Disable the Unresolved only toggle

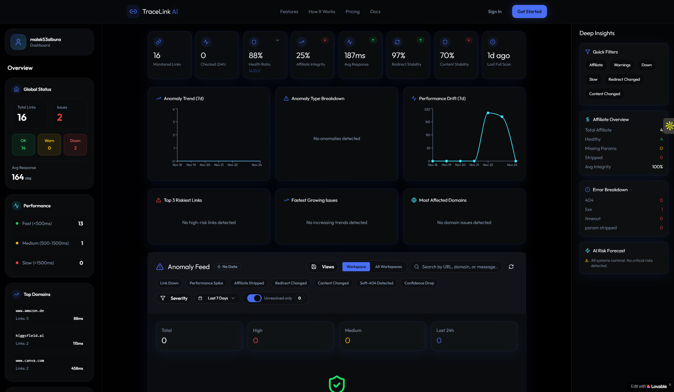pos(254,298)
